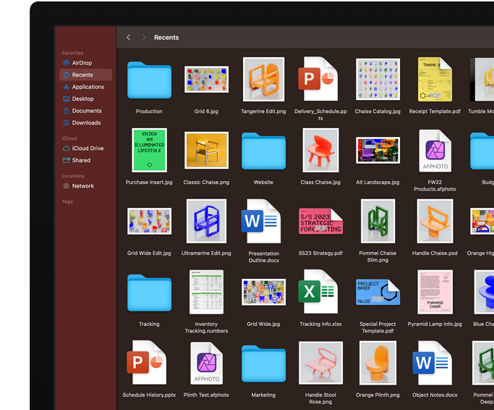Open the Marketing folder
The width and height of the screenshot is (494, 410).
263,363
